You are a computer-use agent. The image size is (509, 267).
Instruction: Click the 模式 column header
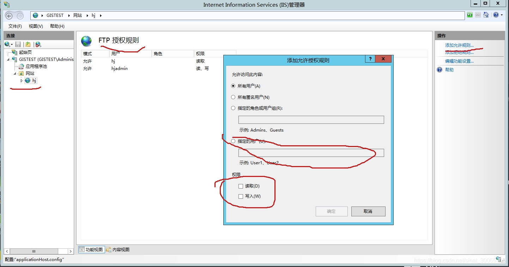(95, 53)
